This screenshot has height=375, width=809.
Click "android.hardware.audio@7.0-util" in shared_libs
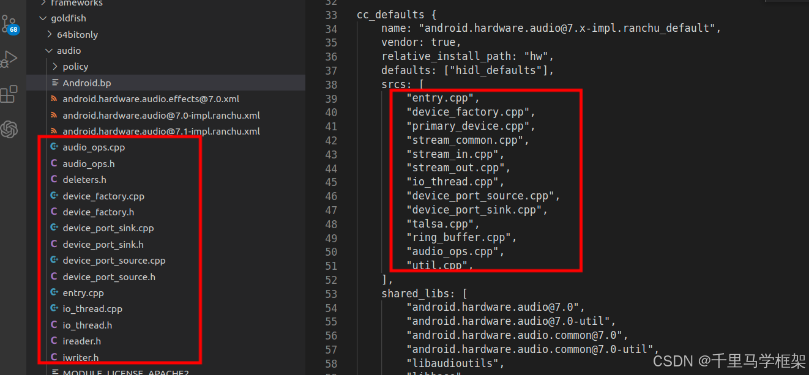click(510, 321)
